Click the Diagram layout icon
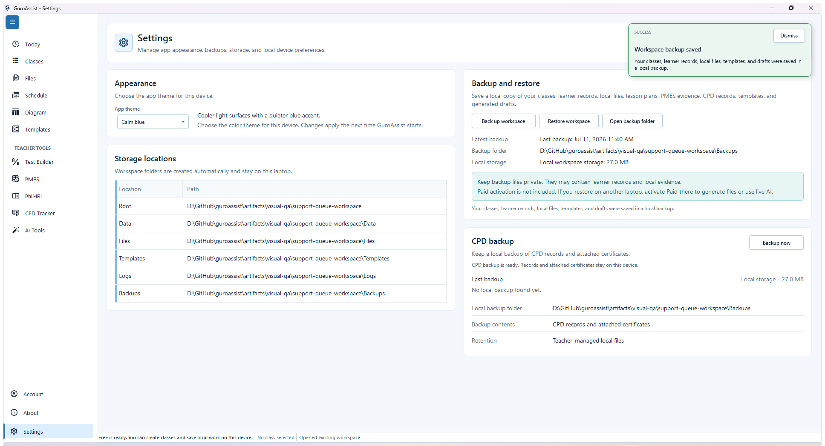This screenshot has height=446, width=825. tap(16, 112)
